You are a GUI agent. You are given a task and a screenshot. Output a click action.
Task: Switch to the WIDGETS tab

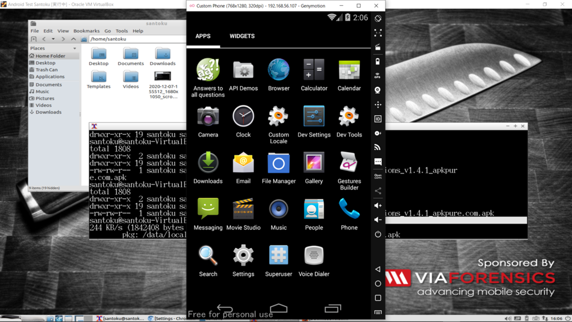[242, 36]
